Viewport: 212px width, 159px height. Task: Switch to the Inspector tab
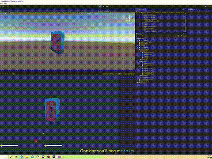click(191, 9)
